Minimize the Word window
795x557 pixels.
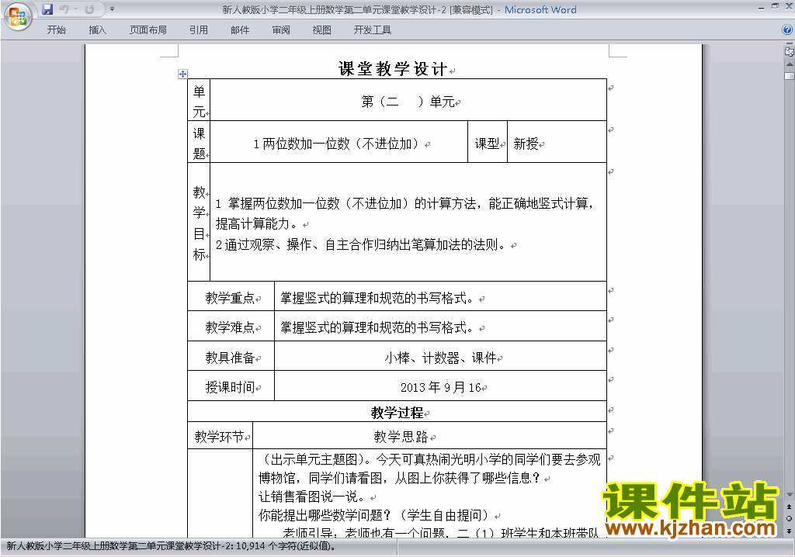(761, 8)
